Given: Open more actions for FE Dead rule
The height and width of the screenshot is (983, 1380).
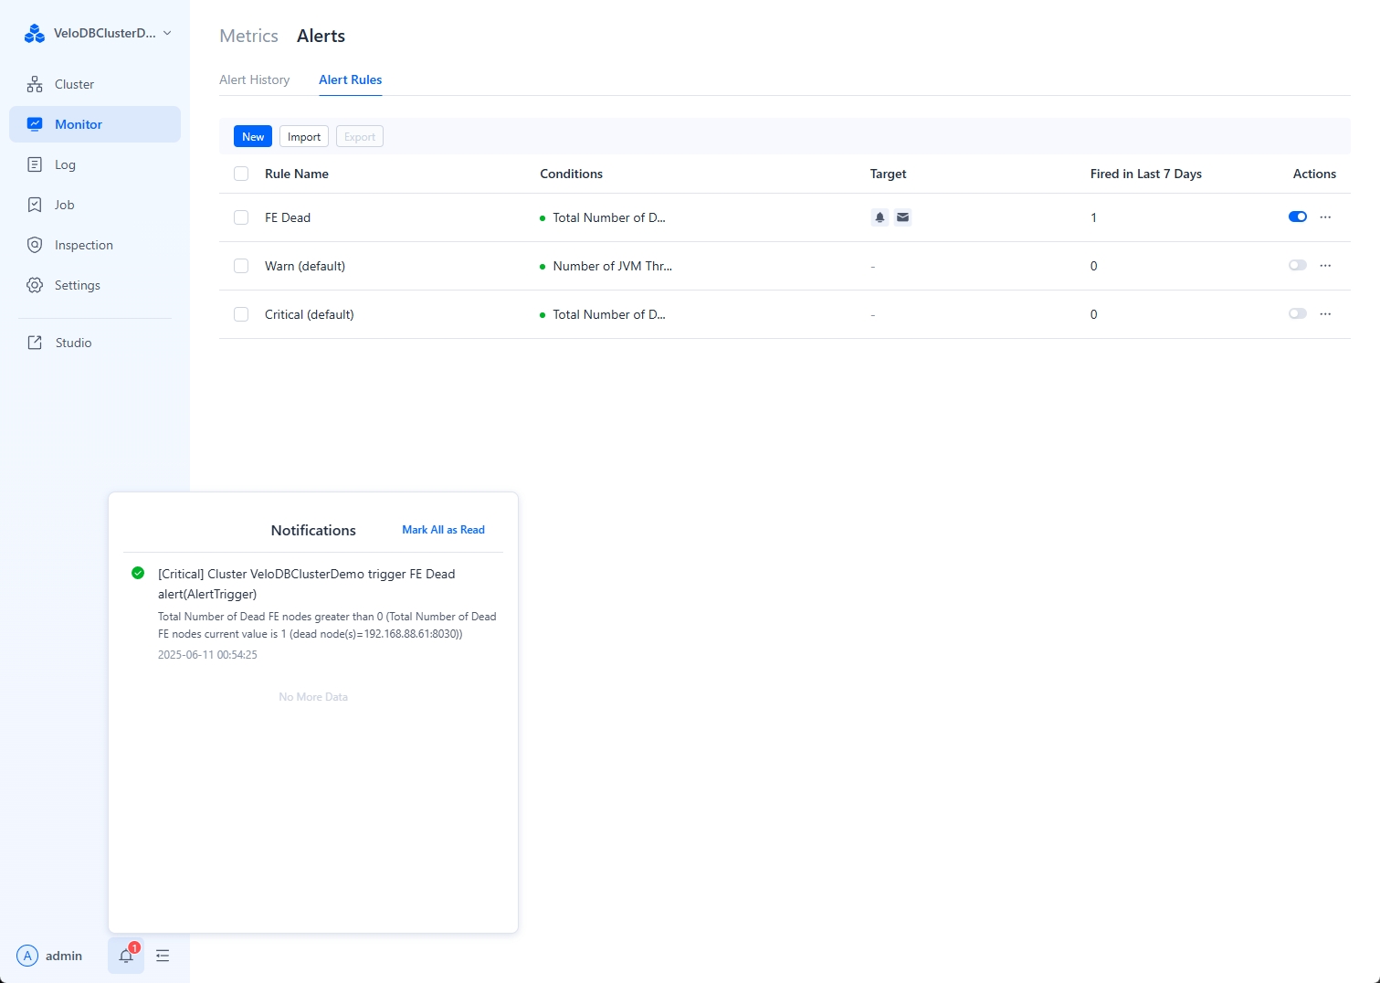Looking at the screenshot, I should pos(1325,217).
